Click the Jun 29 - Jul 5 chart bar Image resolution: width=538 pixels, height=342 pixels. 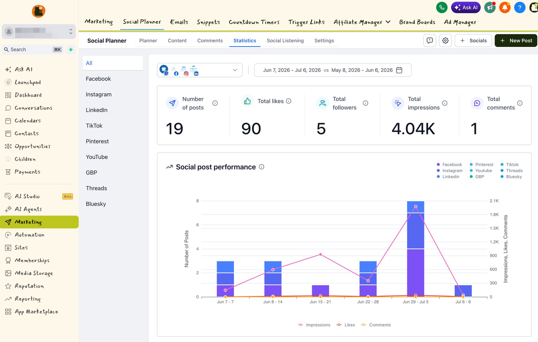click(x=415, y=249)
